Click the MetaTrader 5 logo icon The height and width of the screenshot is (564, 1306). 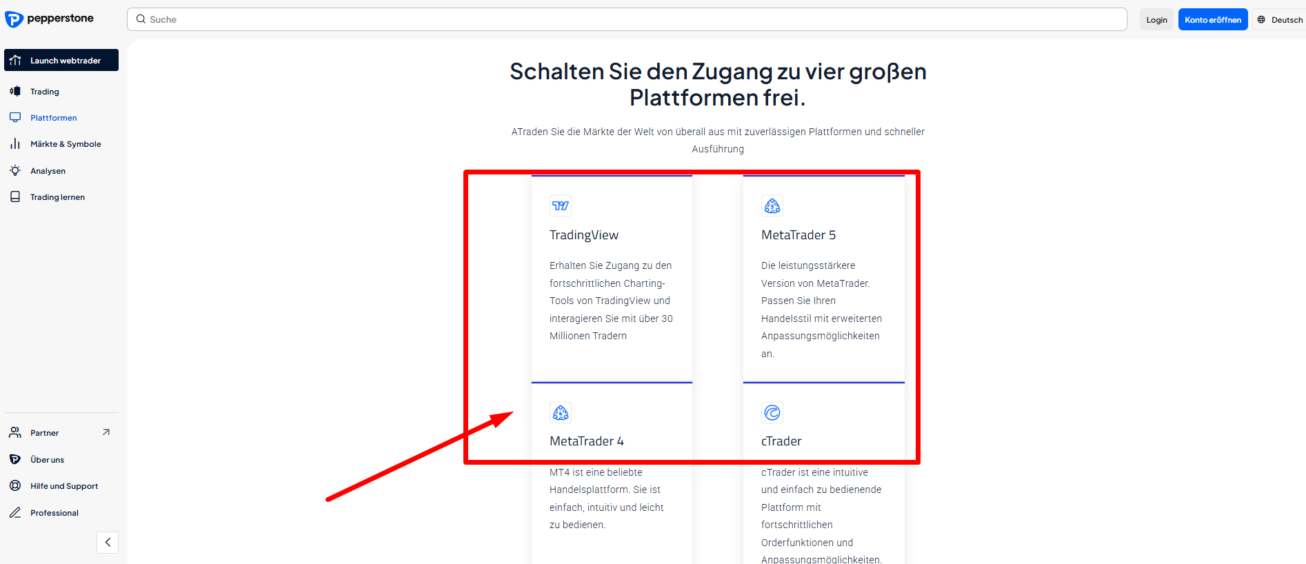772,205
